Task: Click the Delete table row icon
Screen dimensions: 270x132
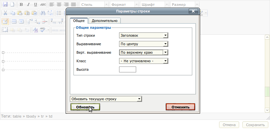Action: point(45,22)
